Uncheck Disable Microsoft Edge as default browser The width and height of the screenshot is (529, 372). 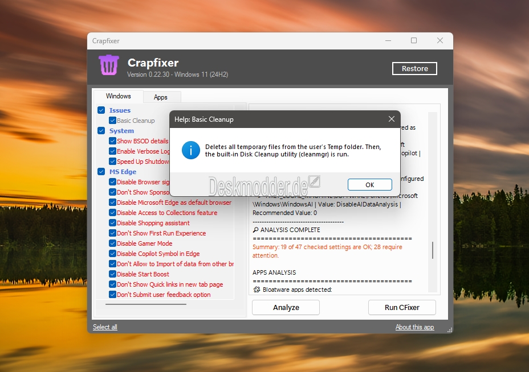tap(113, 202)
